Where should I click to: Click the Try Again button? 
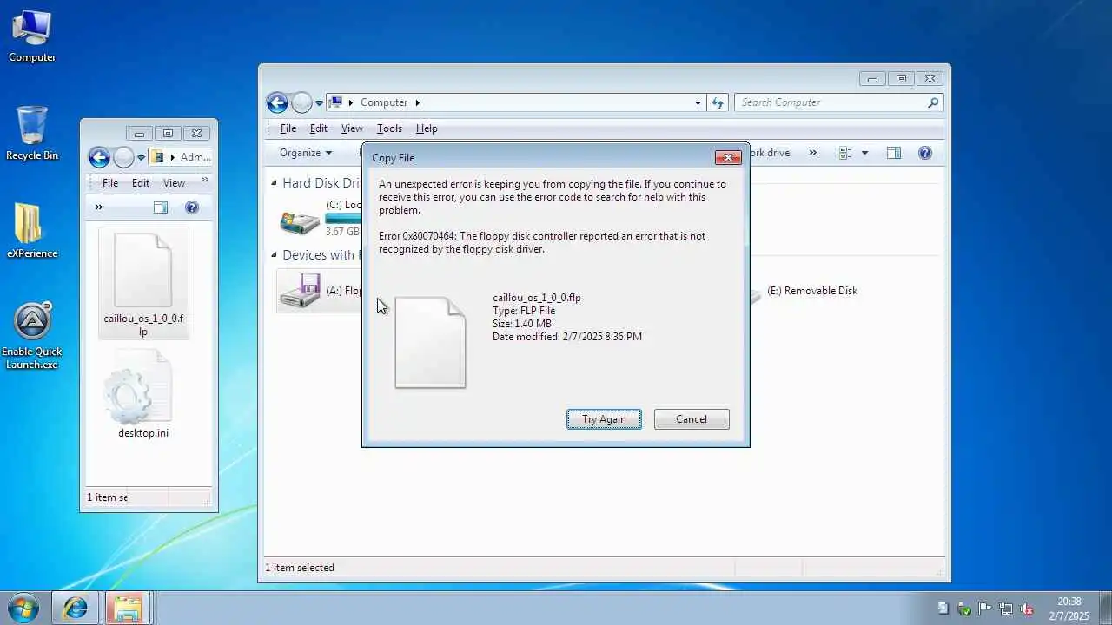coord(604,419)
